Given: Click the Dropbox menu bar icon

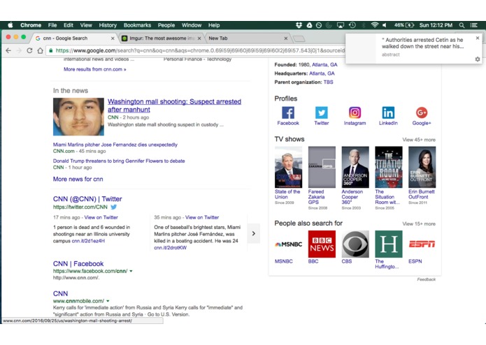Looking at the screenshot, I should tap(299, 25).
